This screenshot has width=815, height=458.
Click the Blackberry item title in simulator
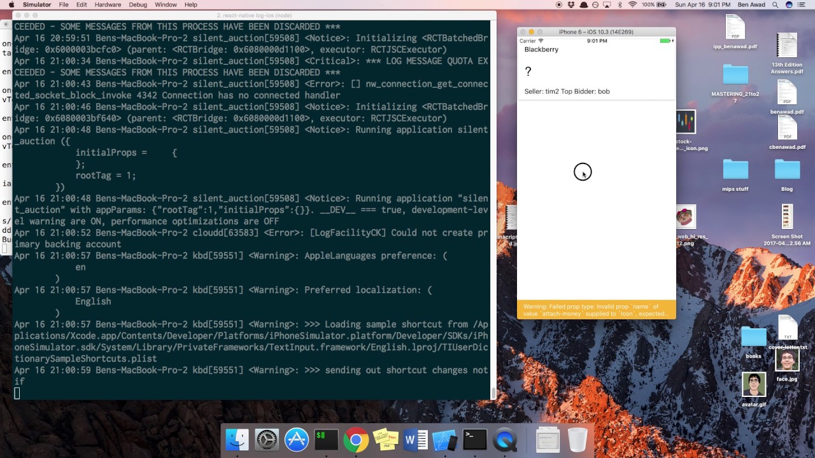coord(541,50)
